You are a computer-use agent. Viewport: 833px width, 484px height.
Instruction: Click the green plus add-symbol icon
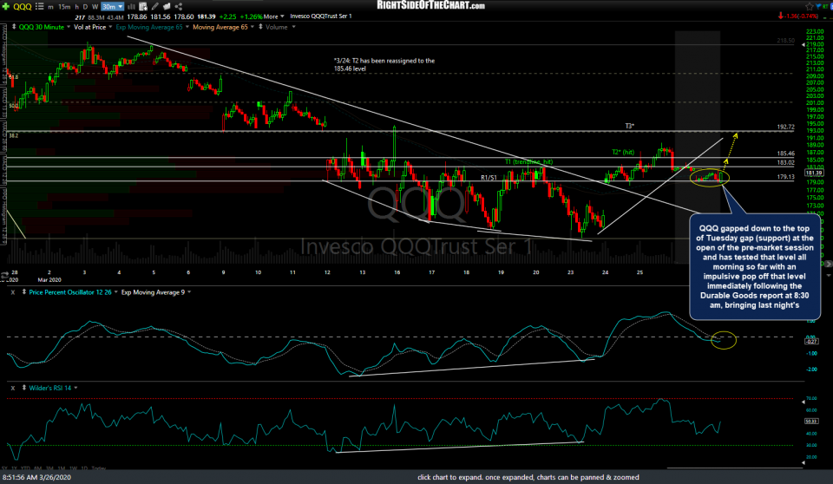[6, 6]
